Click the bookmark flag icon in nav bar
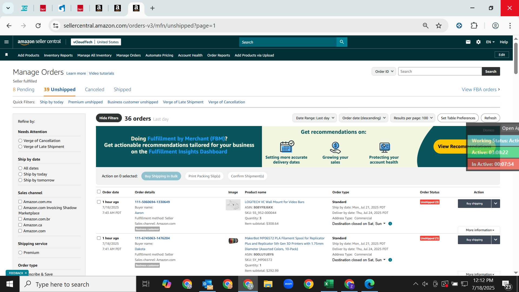 click(6, 55)
